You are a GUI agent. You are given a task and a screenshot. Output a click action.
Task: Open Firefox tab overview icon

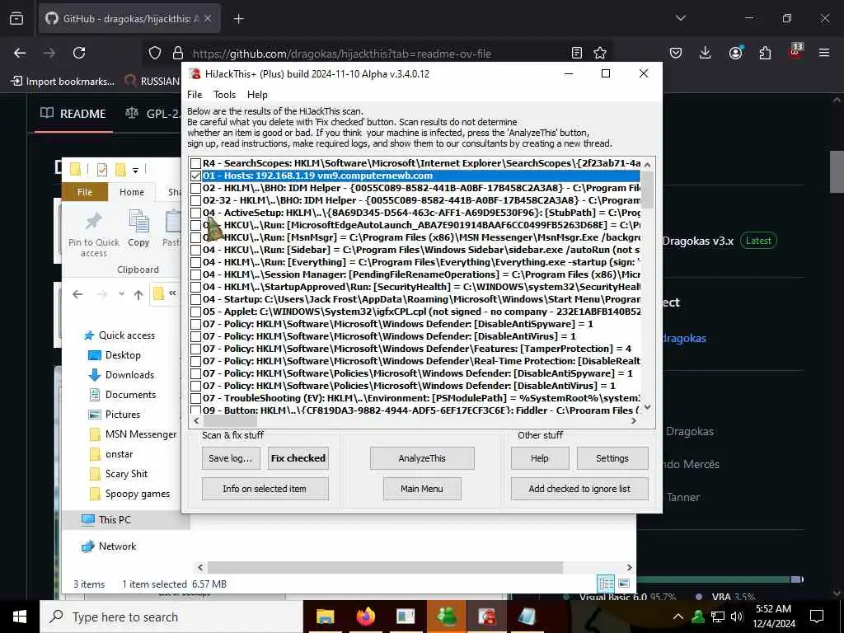click(x=16, y=18)
